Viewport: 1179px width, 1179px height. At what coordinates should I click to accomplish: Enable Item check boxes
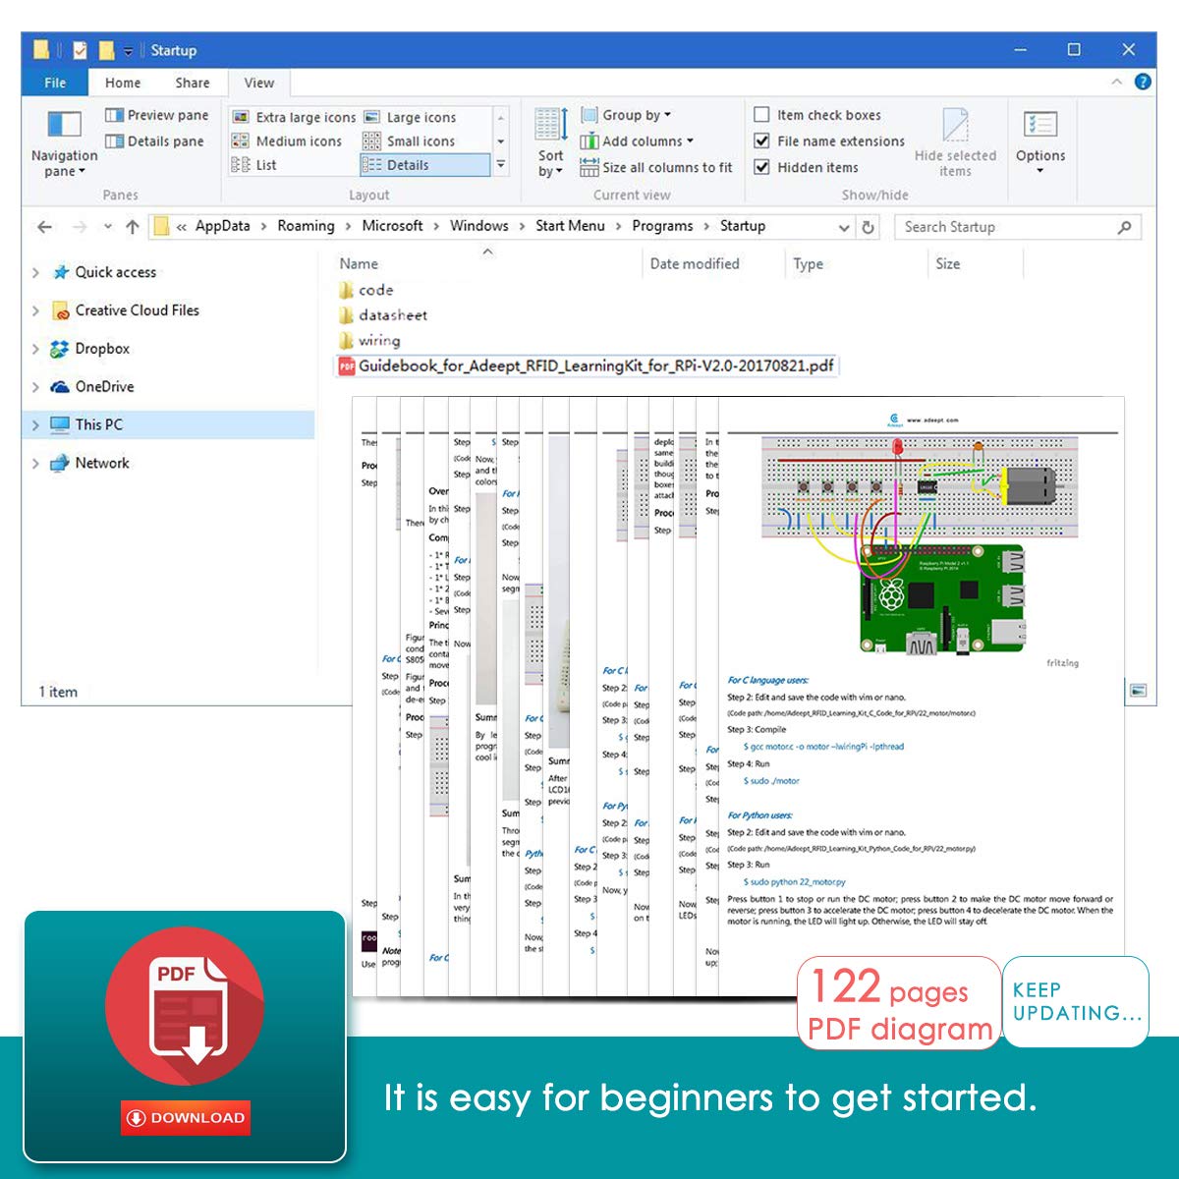click(x=817, y=115)
